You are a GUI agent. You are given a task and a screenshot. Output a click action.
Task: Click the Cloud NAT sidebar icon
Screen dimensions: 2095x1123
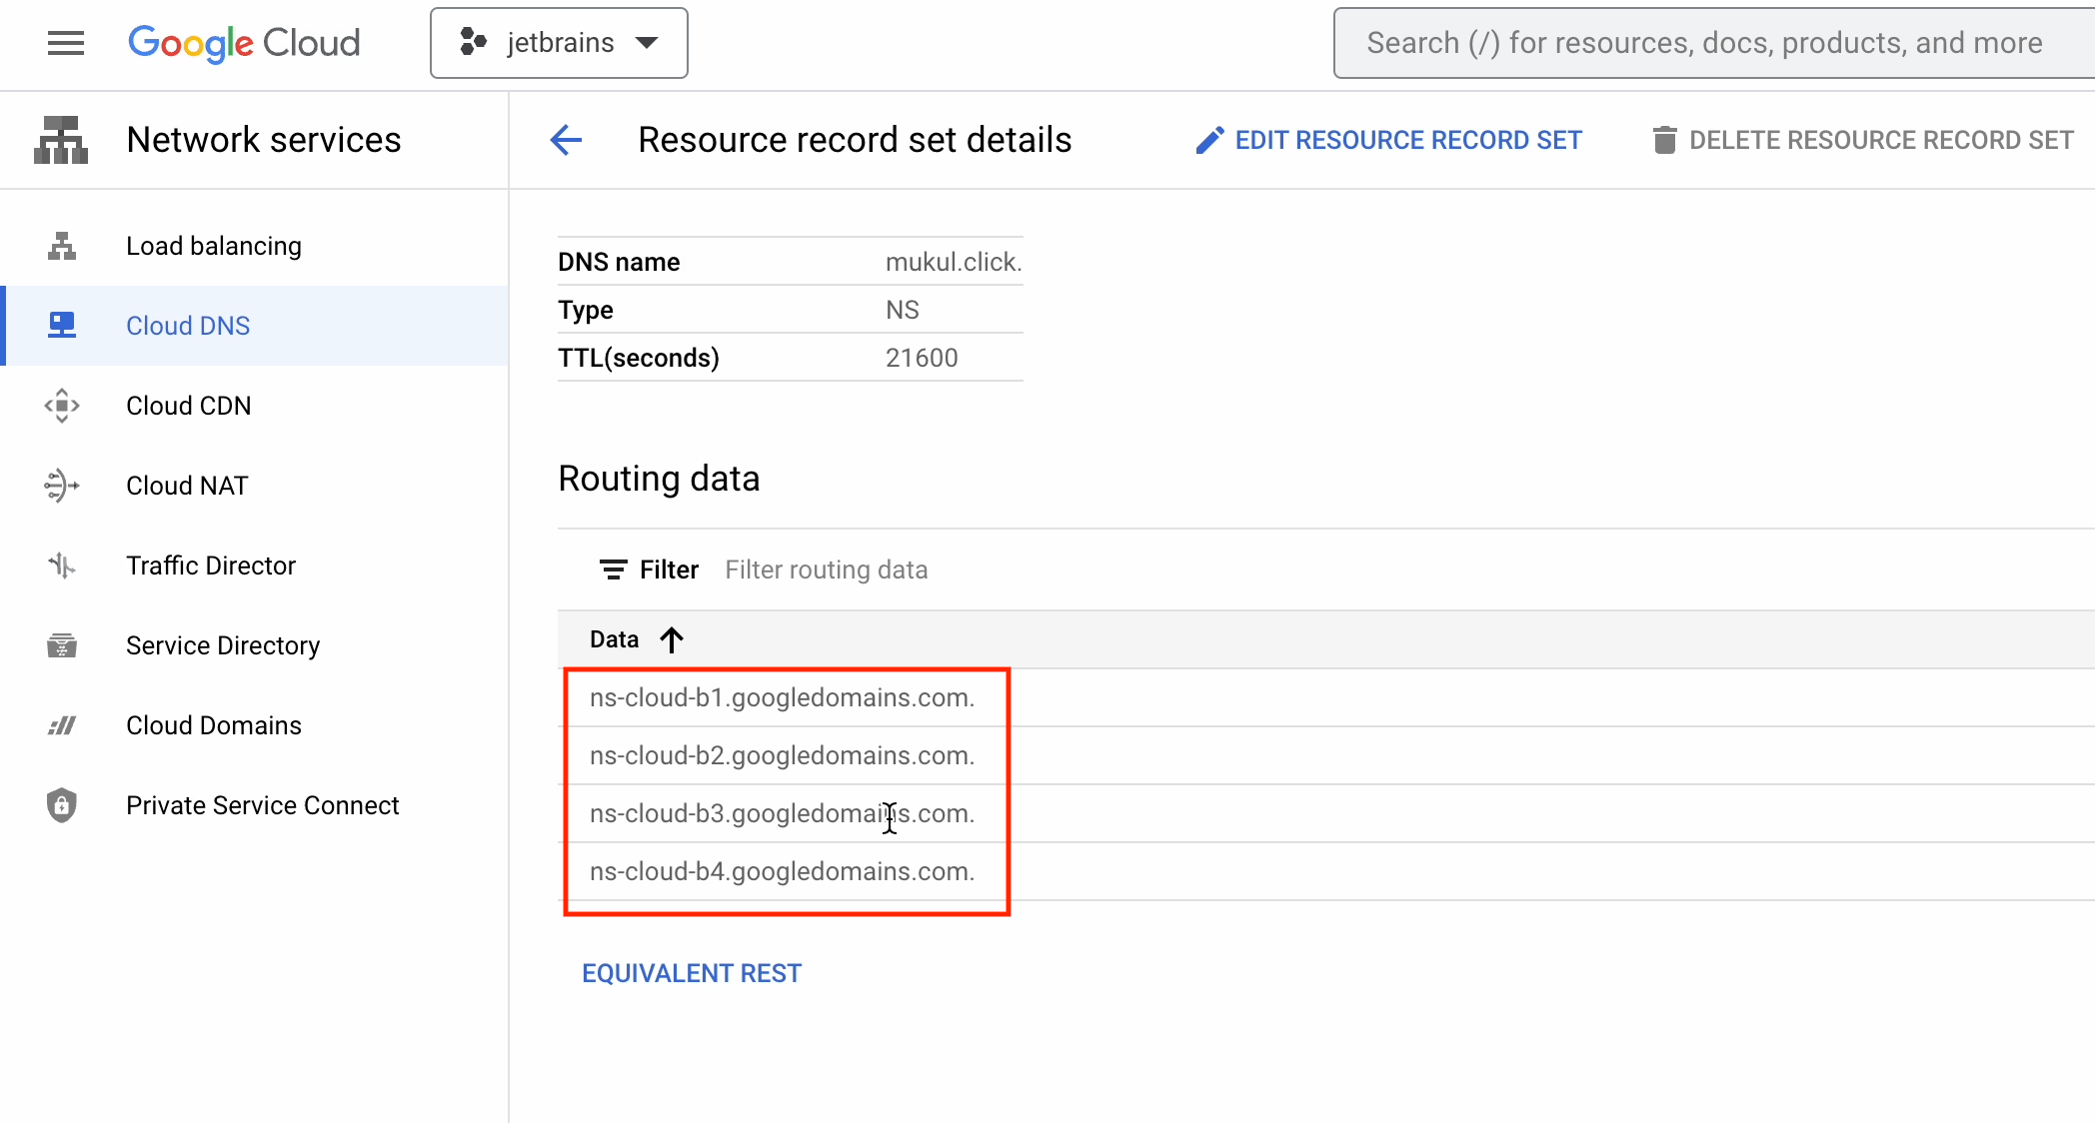(62, 486)
